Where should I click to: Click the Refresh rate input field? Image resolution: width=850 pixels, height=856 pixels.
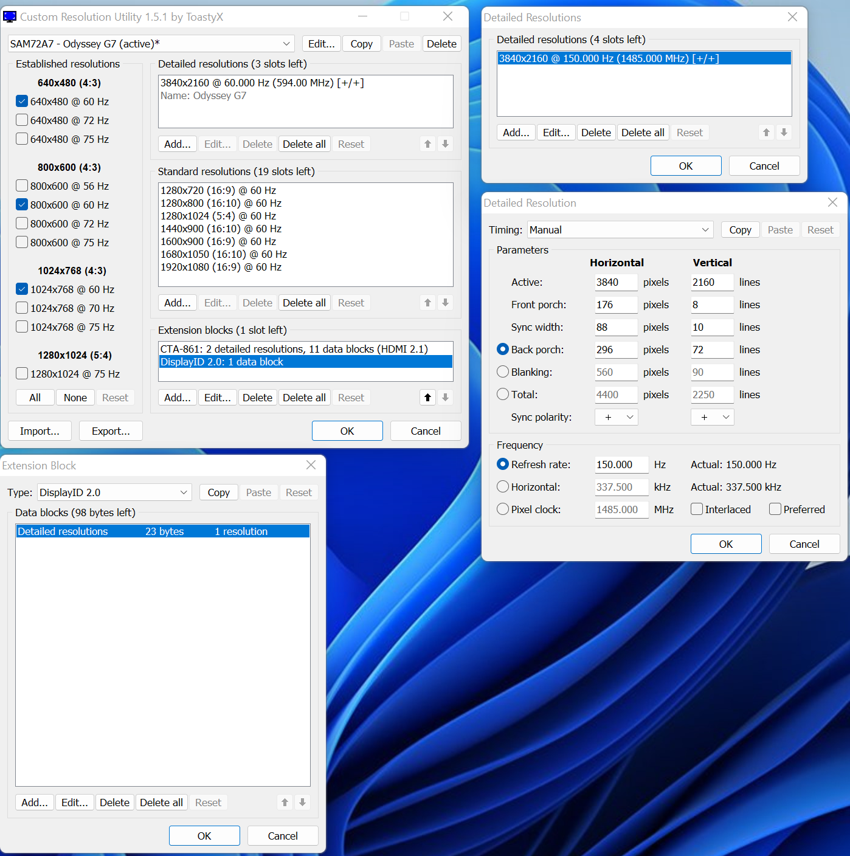coord(621,464)
